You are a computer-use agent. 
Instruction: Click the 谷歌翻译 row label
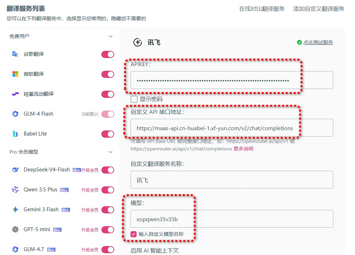34,54
